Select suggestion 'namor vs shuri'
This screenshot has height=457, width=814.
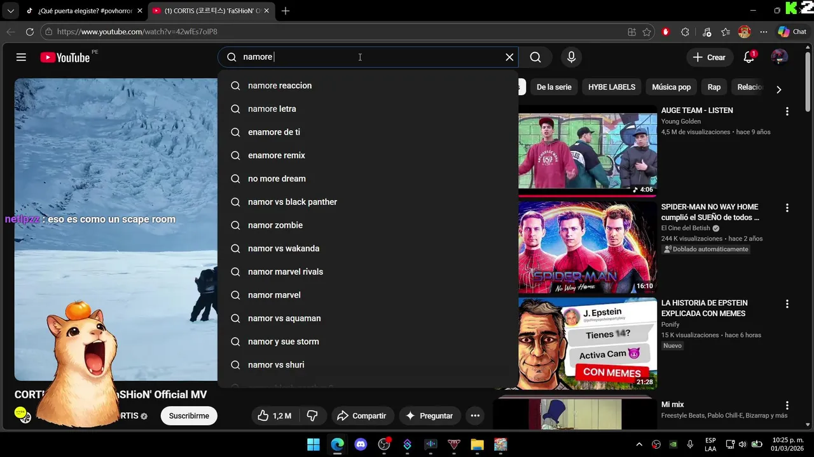click(368, 365)
